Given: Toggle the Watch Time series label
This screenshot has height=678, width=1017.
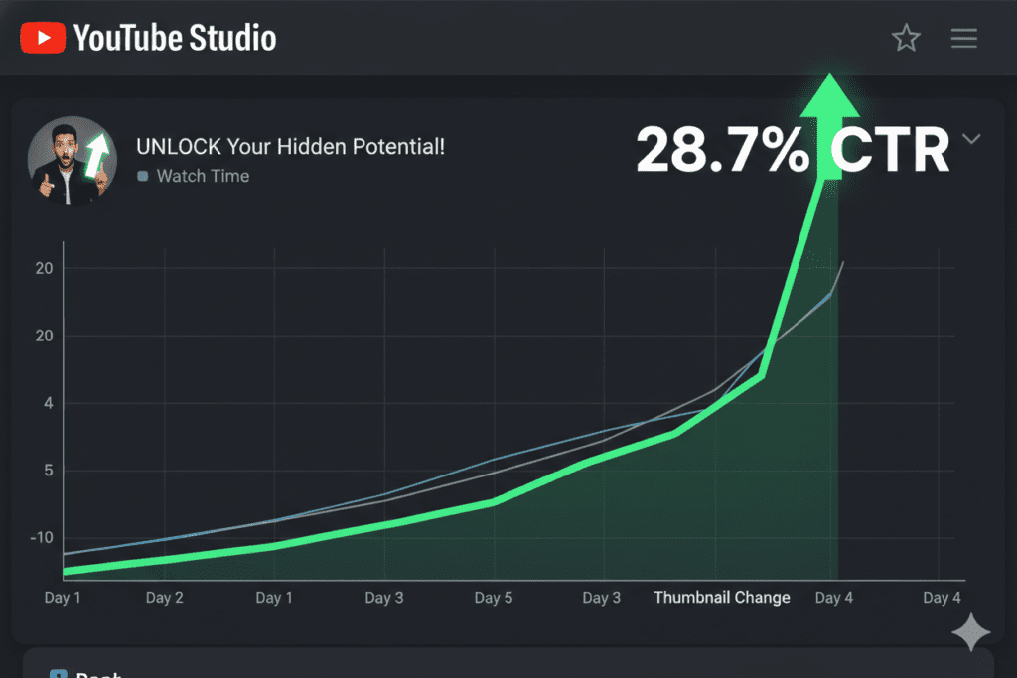Looking at the screenshot, I should 203,177.
